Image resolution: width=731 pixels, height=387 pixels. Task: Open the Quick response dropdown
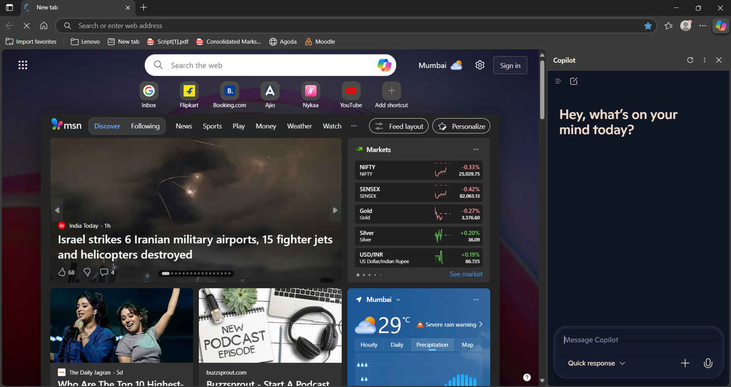click(x=596, y=363)
